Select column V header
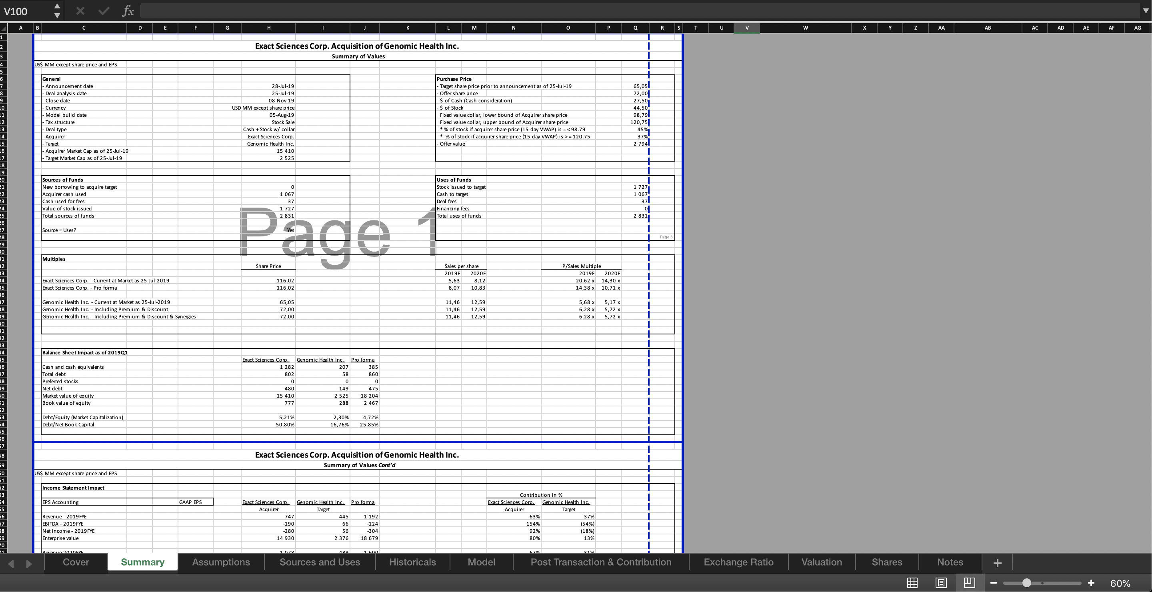Viewport: 1152px width, 592px height. [747, 28]
